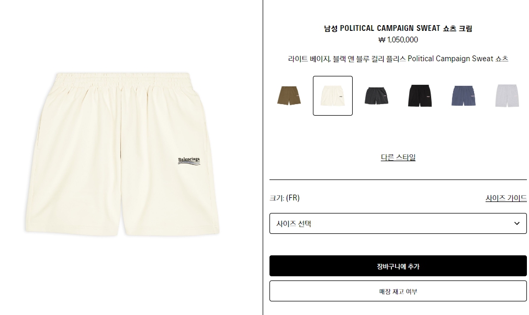Open the 사이즈 선택 size dropdown

398,223
